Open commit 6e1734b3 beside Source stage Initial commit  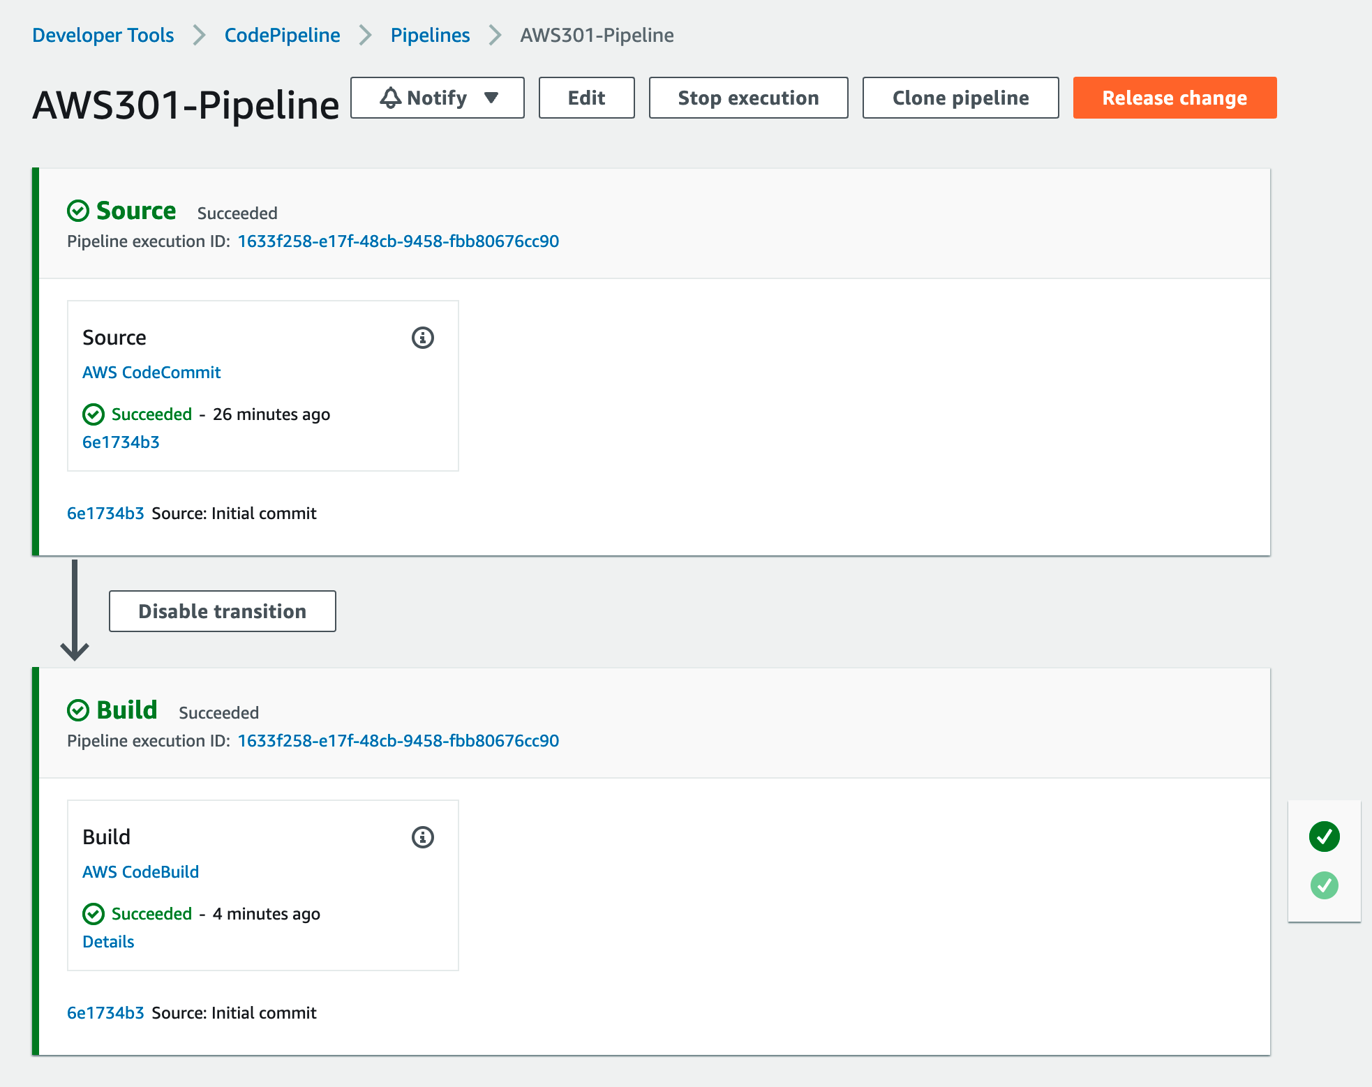coord(105,513)
